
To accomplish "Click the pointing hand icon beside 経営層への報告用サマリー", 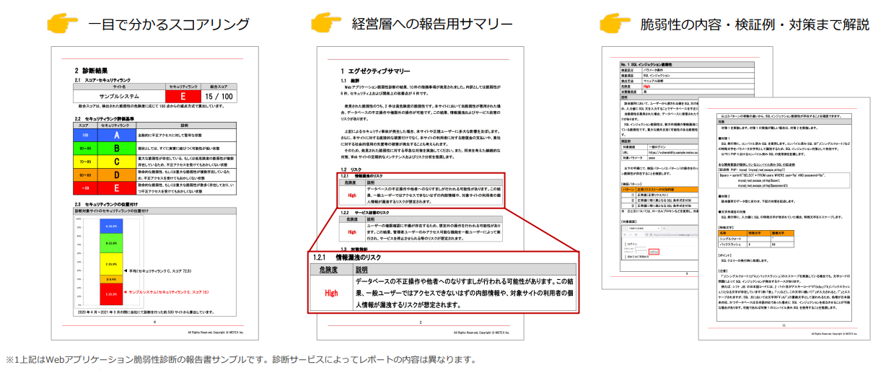I will pyautogui.click(x=325, y=23).
